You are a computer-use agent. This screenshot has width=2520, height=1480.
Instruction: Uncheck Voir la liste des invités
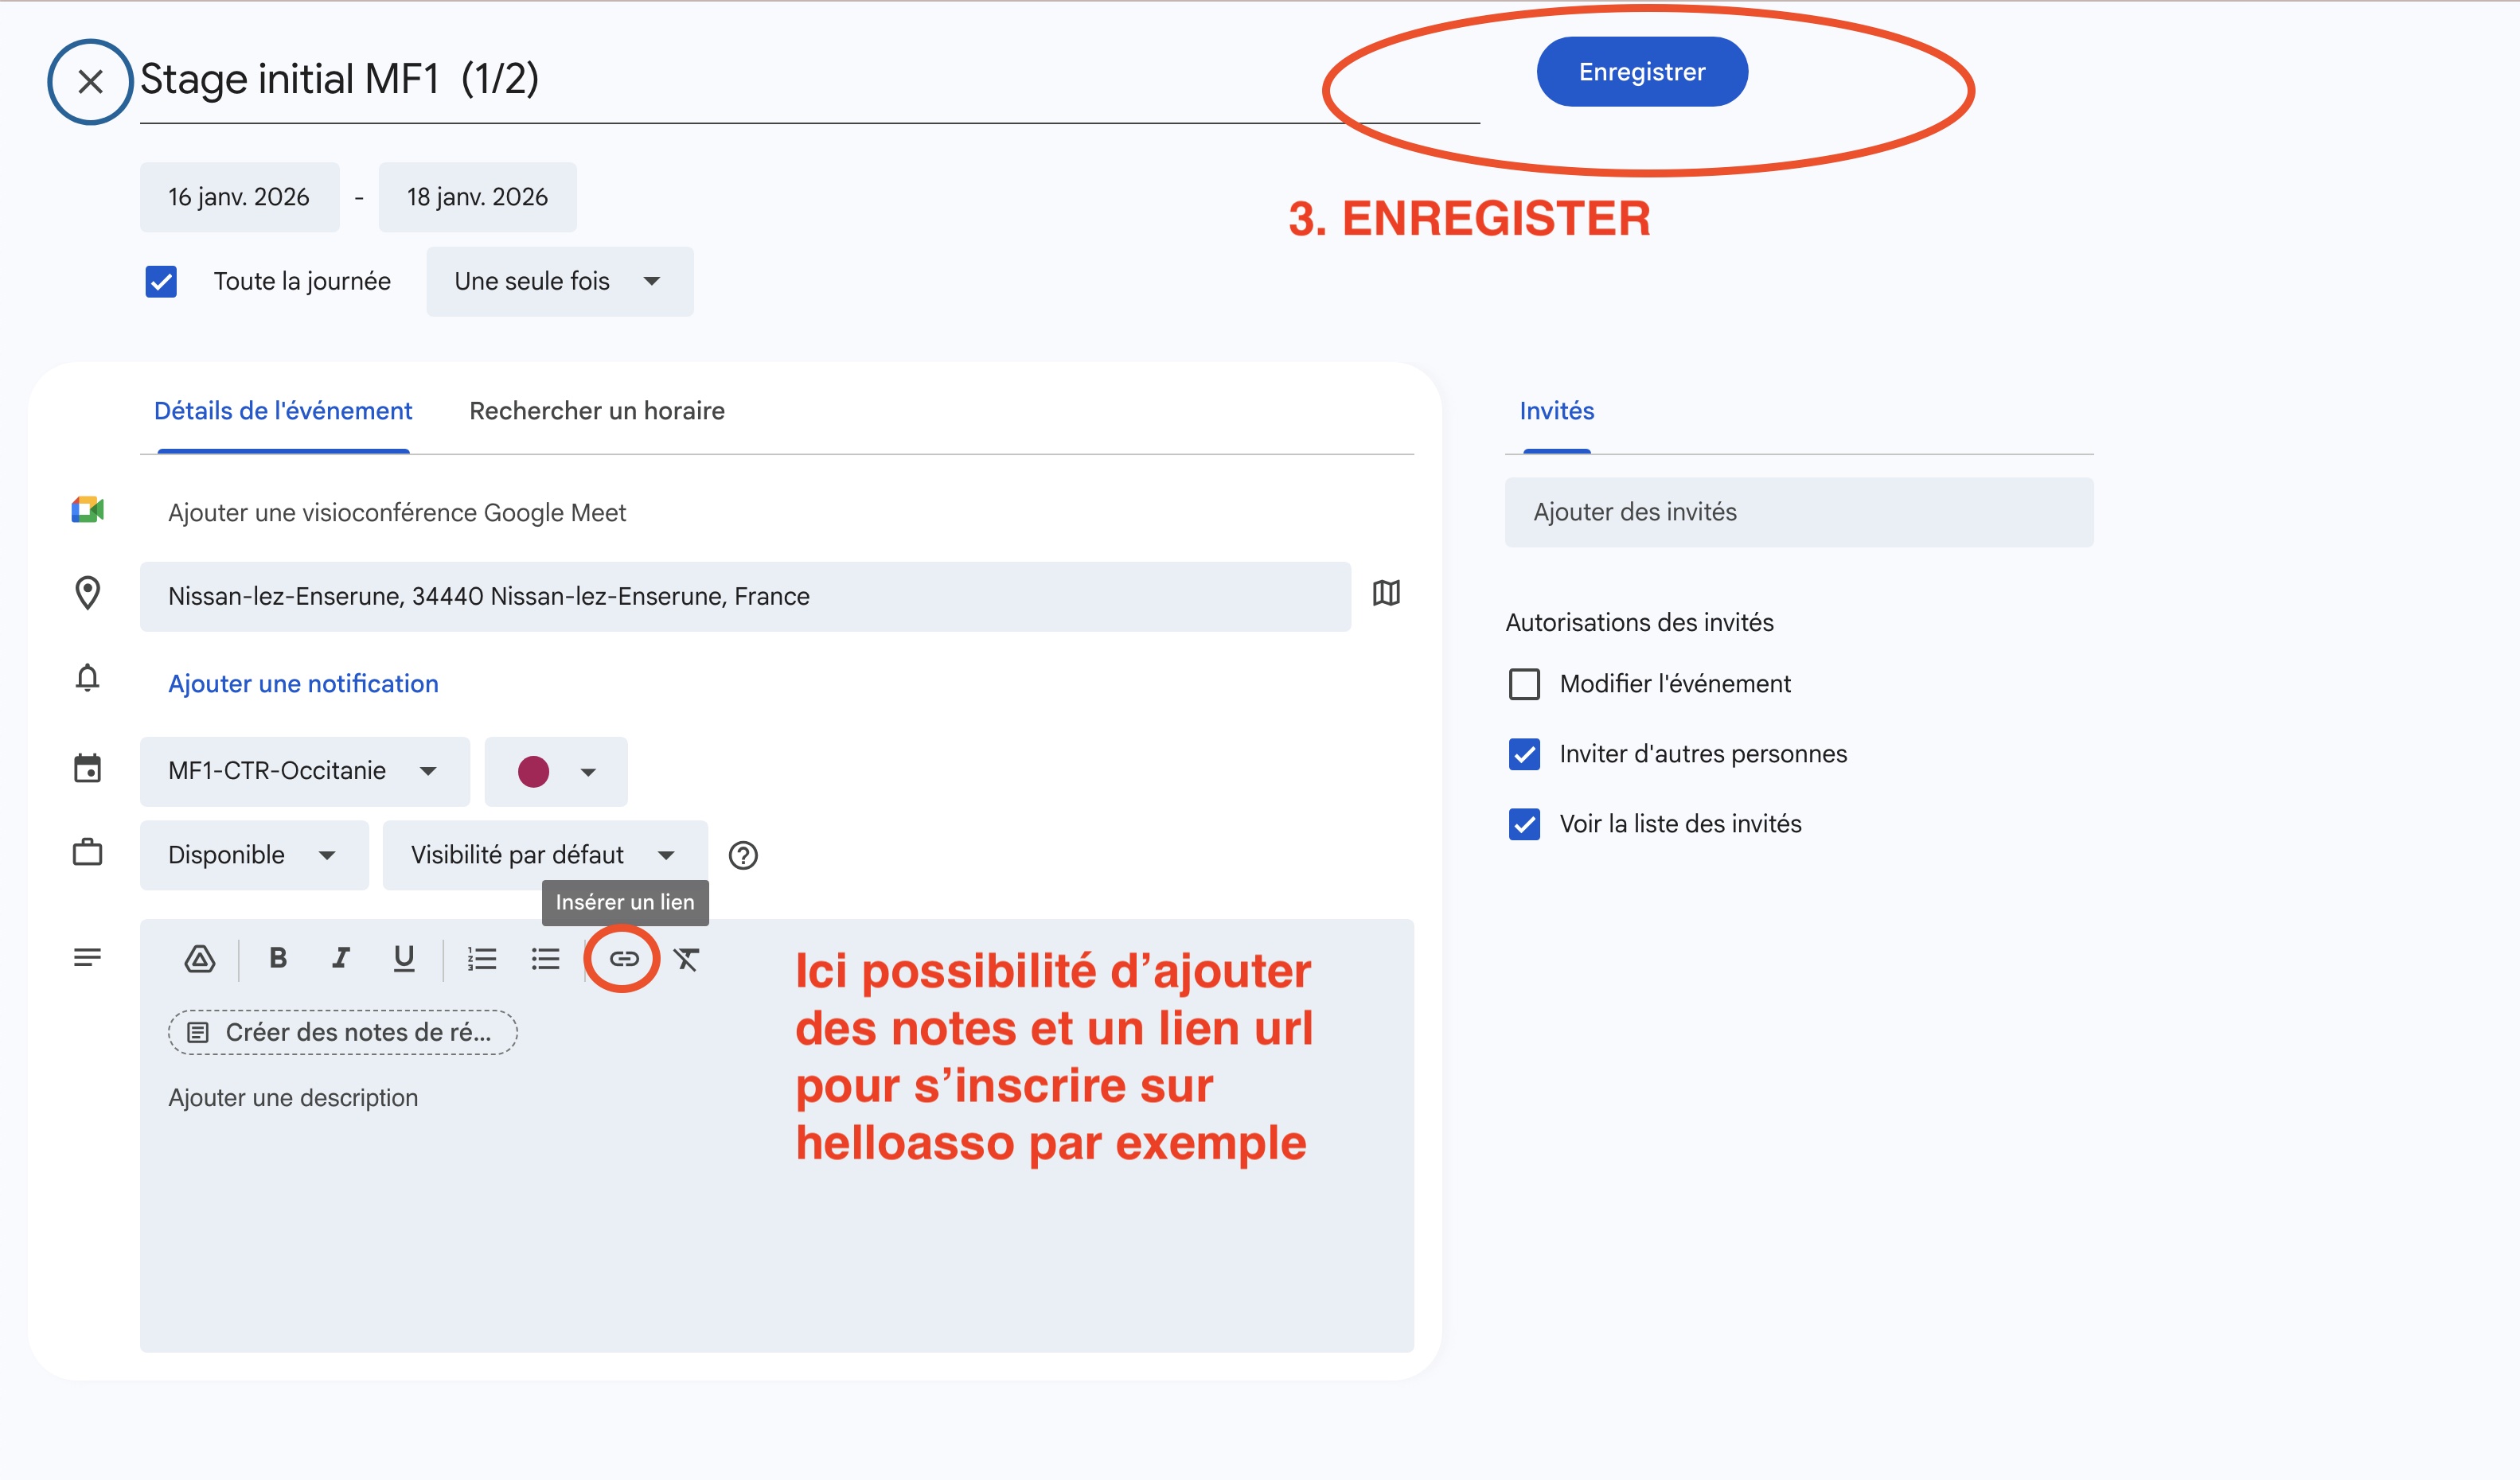[x=1524, y=824]
